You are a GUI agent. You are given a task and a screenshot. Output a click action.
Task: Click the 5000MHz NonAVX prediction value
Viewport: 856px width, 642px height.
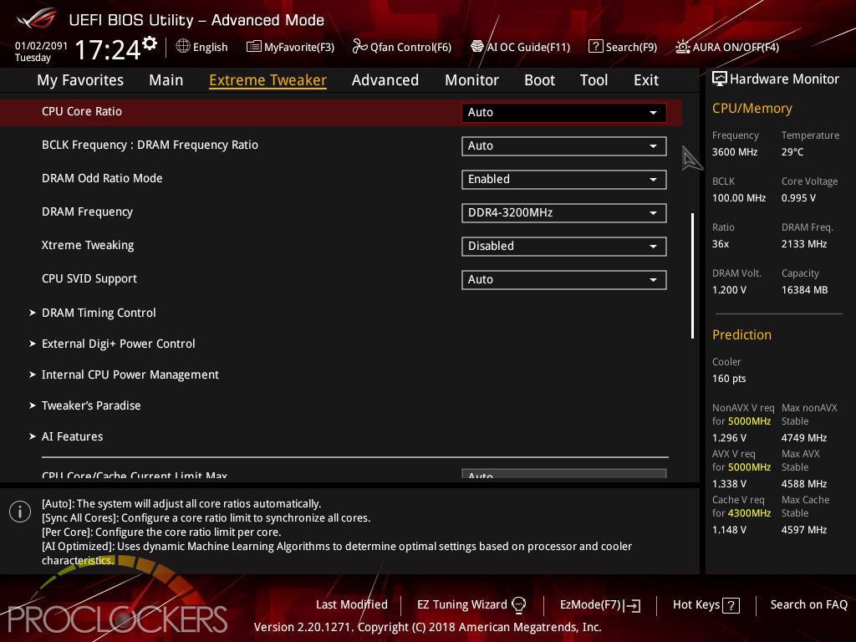click(x=750, y=421)
